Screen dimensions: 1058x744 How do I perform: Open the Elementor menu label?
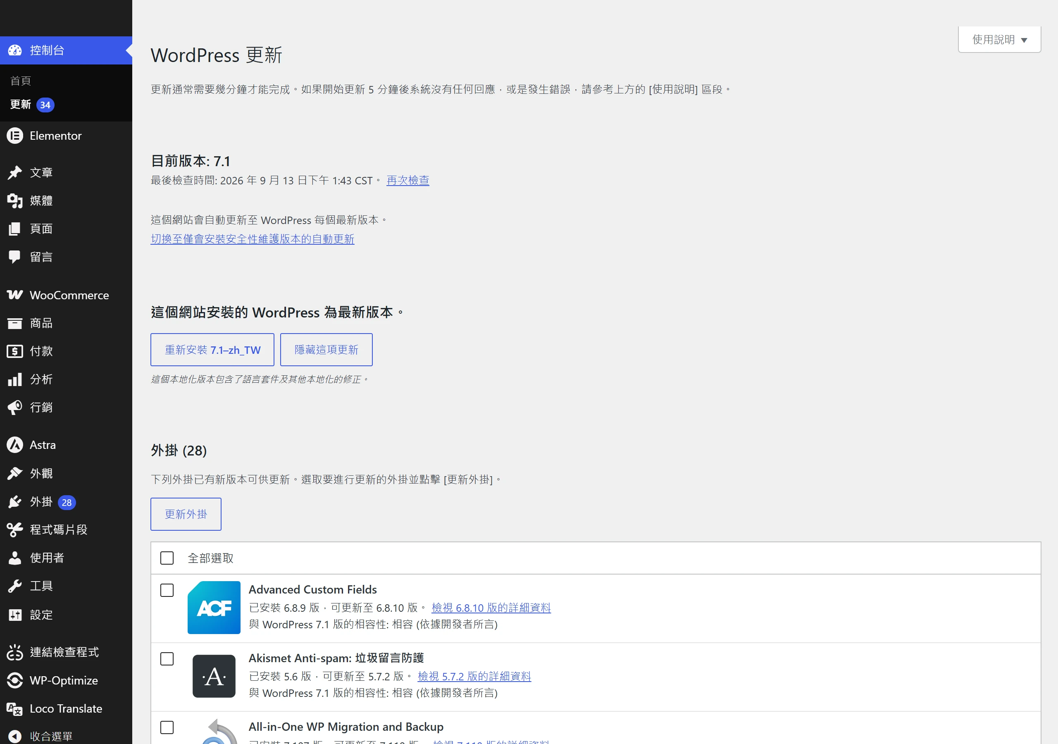coord(56,136)
